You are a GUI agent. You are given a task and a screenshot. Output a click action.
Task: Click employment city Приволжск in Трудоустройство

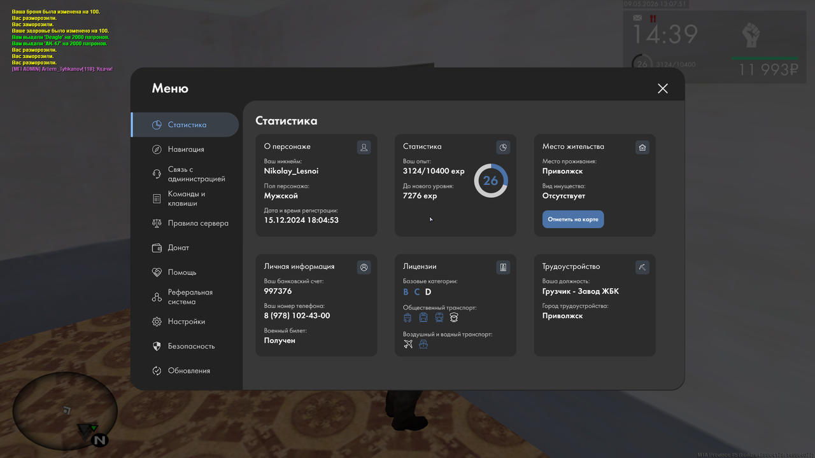coord(562,316)
